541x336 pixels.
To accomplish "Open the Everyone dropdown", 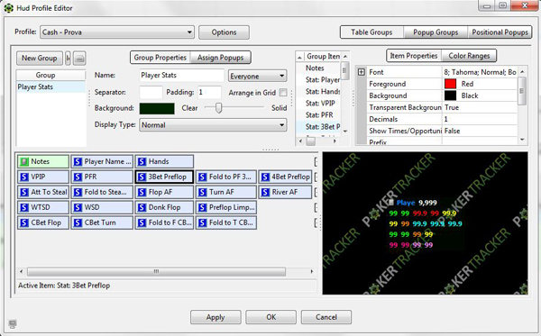I will click(257, 76).
